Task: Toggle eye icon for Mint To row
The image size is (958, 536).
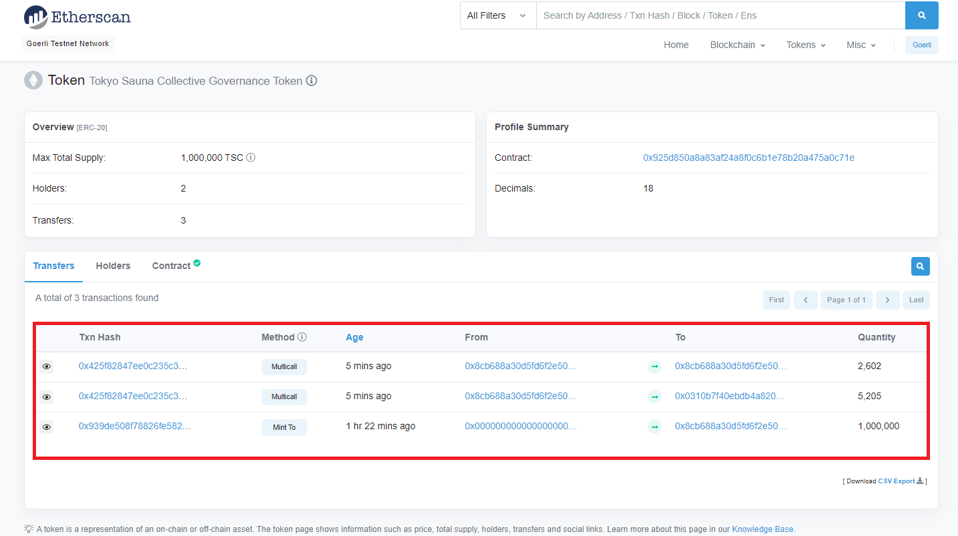Action: pyautogui.click(x=46, y=427)
